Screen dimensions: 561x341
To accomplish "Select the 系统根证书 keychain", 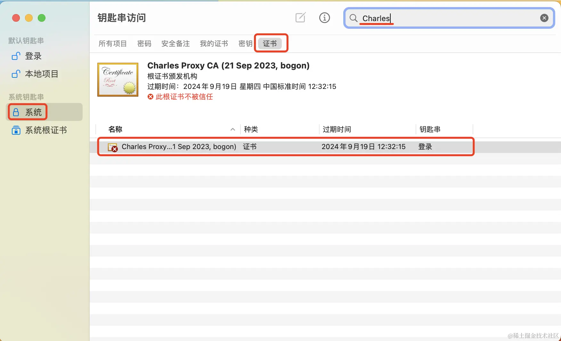I will click(44, 130).
